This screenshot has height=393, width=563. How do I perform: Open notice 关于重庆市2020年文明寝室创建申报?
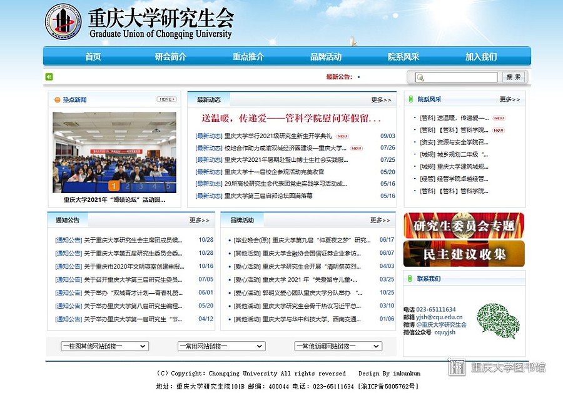tap(134, 267)
